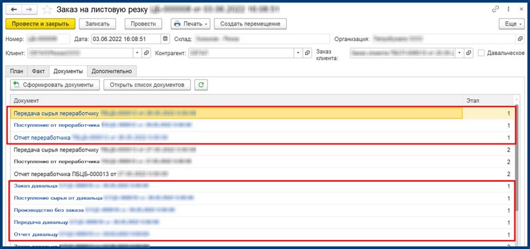
Task: Click Провести и закрыть button
Action: 40,24
